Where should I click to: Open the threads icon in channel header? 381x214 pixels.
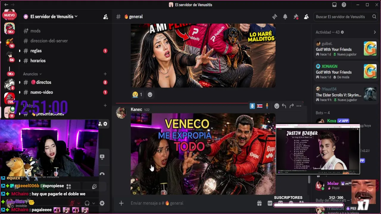click(275, 17)
